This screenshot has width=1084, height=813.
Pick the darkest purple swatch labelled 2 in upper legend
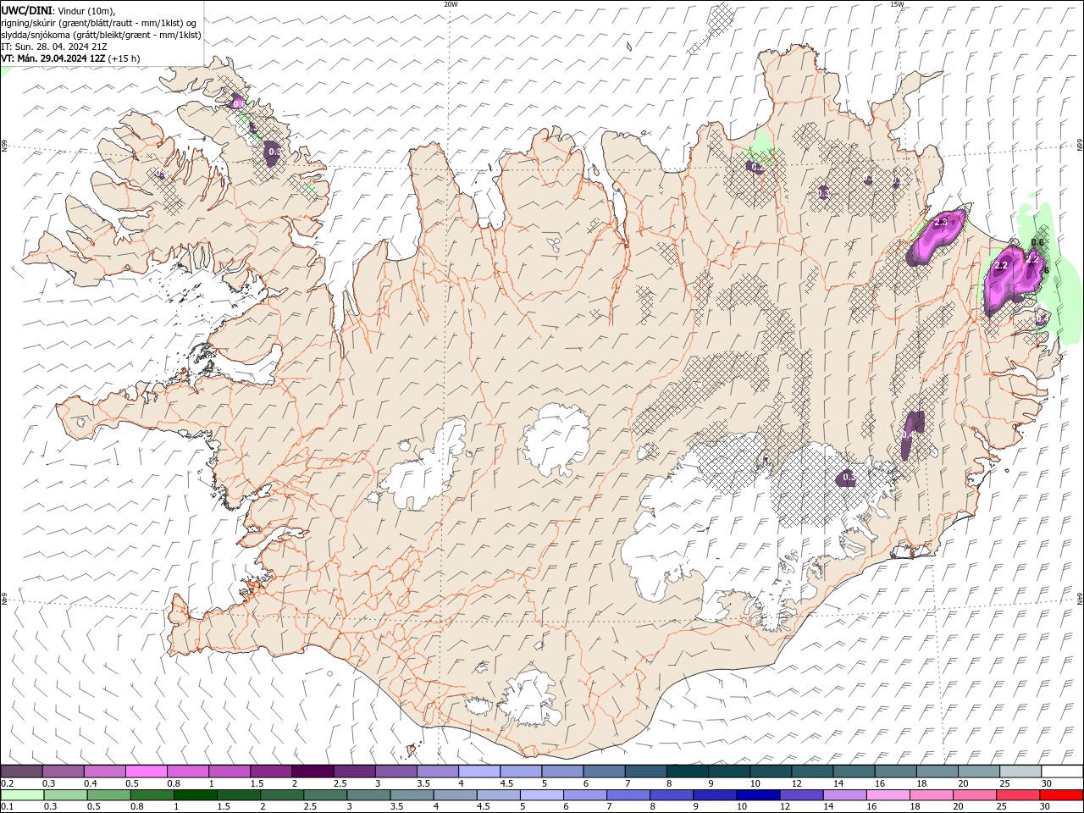tap(312, 771)
